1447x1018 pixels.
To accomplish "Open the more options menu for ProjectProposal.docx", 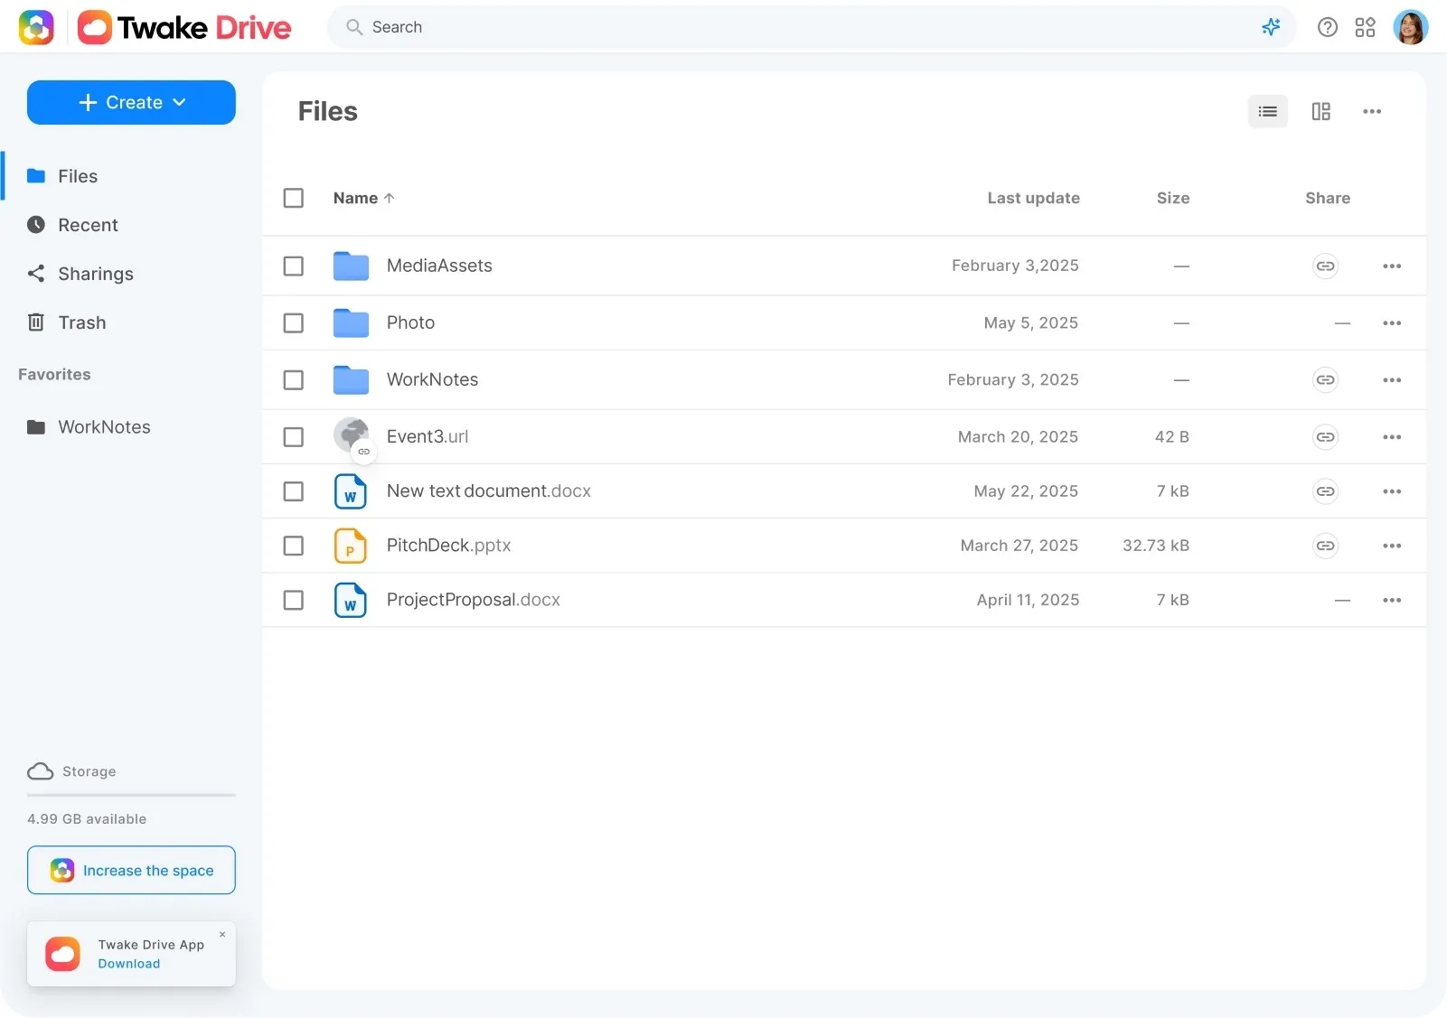I will (x=1392, y=600).
